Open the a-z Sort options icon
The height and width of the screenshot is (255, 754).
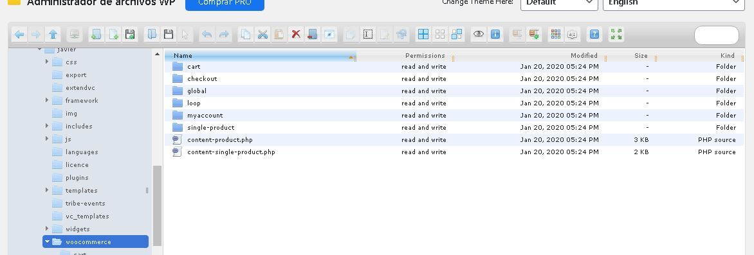coord(572,35)
